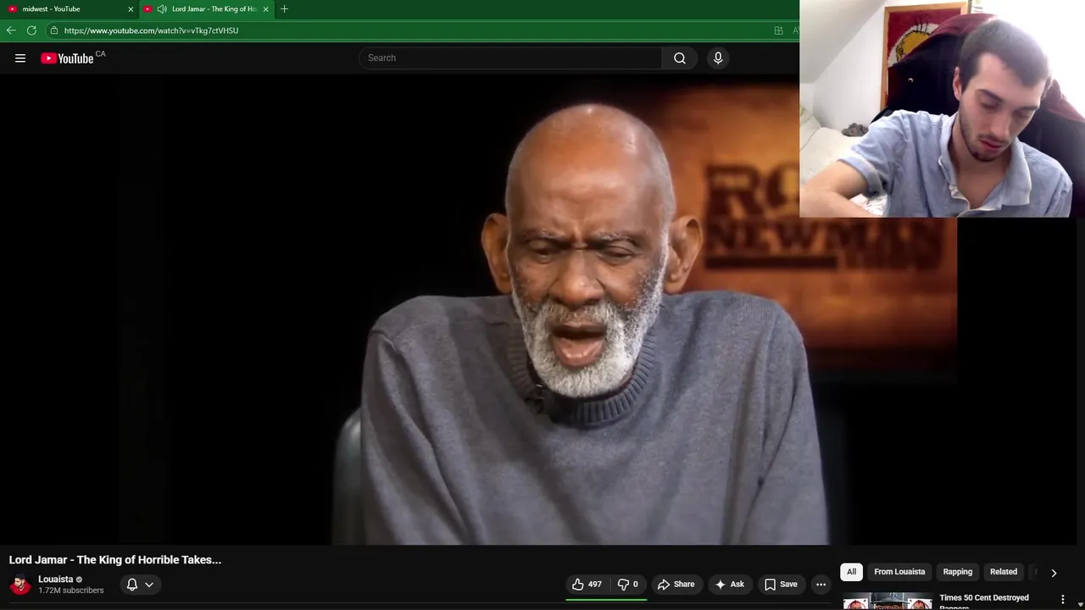1085x610 pixels.
Task: Start voice search with microphone icon
Action: 718,58
